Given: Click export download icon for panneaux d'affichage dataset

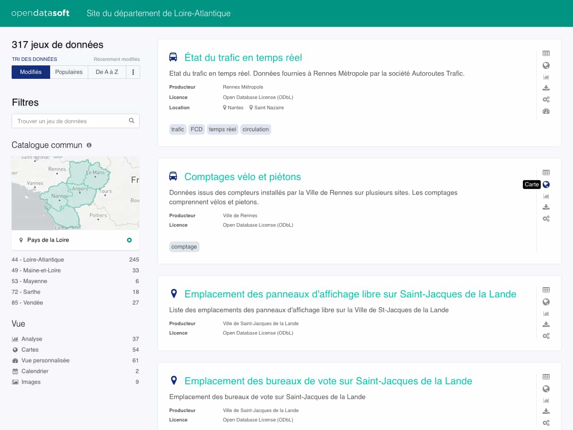Looking at the screenshot, I should pos(546,324).
